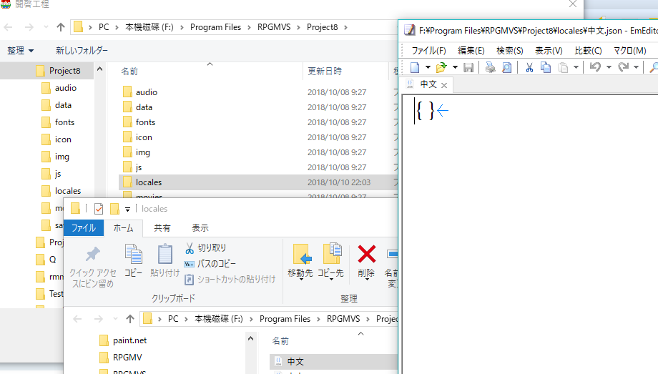Image resolution: width=658 pixels, height=374 pixels.
Task: Open the 編集(E) menu in EmEditor
Action: click(471, 50)
